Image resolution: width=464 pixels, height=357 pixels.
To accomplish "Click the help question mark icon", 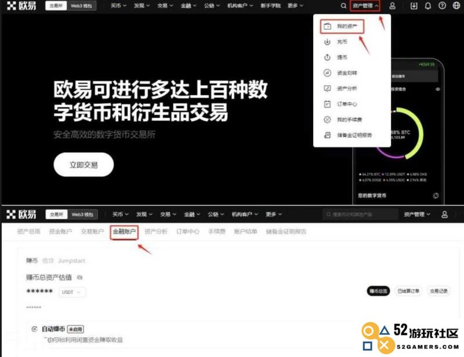I will click(442, 6).
